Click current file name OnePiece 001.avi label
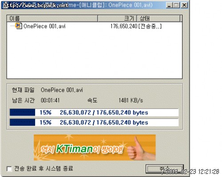 click(62, 90)
